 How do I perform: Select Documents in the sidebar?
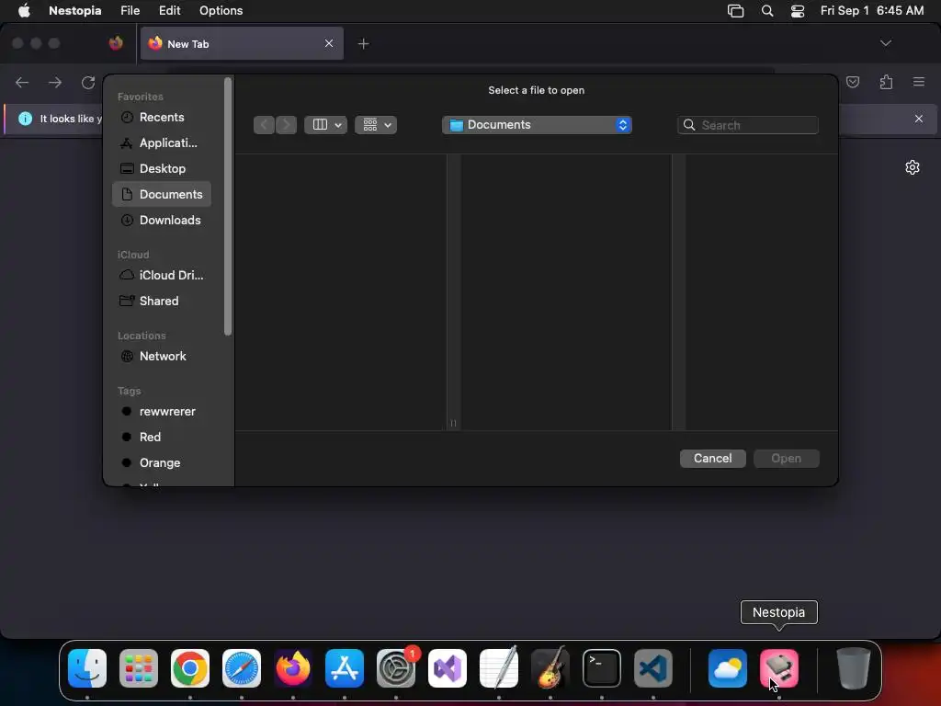pyautogui.click(x=162, y=194)
